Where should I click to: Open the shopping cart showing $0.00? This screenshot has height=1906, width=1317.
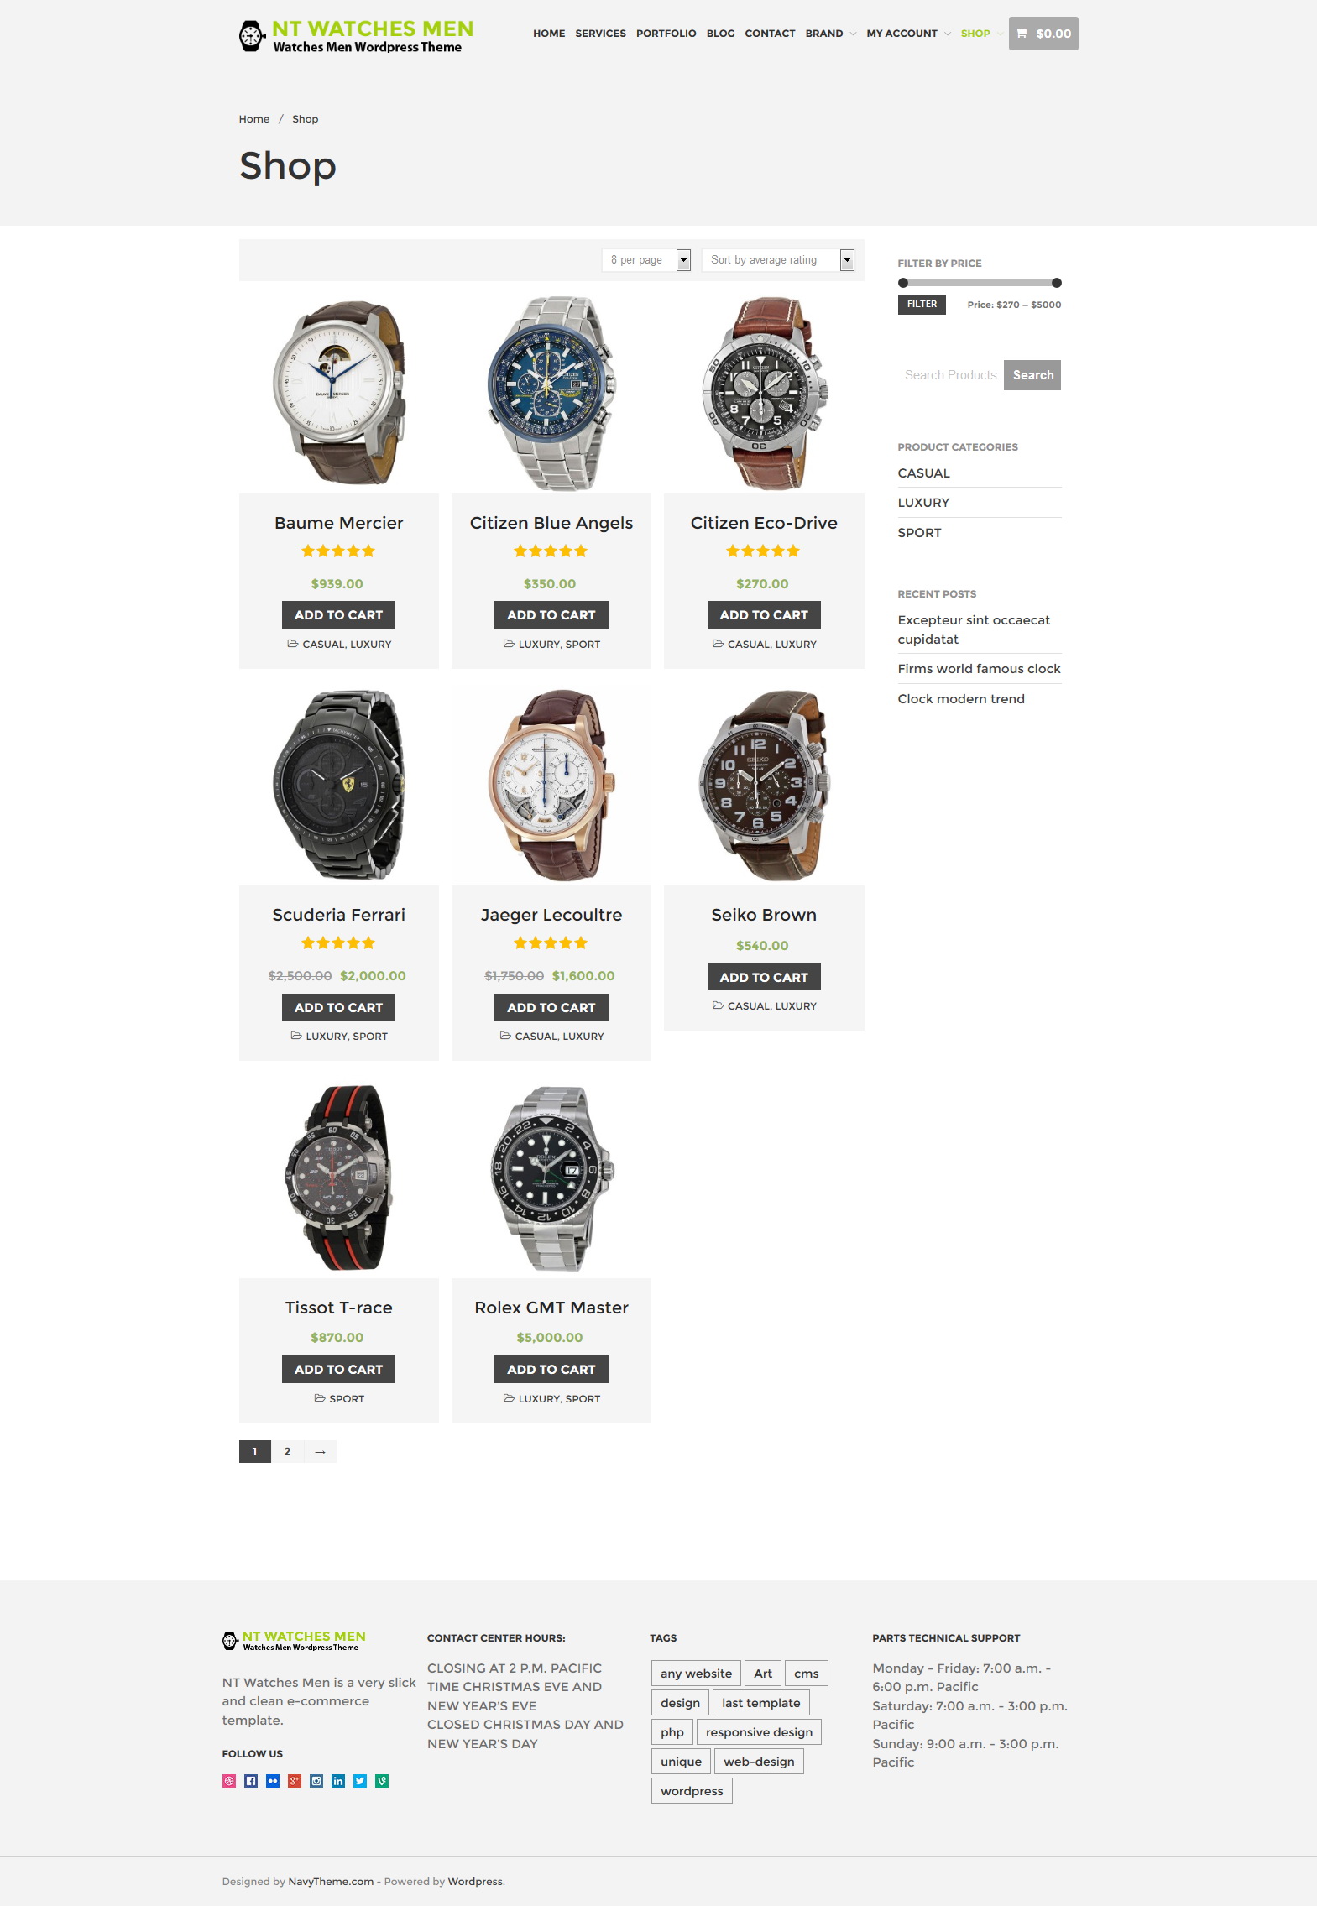click(1043, 34)
